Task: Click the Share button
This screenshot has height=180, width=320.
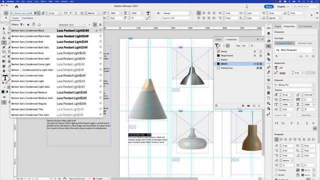Action: 269,6
